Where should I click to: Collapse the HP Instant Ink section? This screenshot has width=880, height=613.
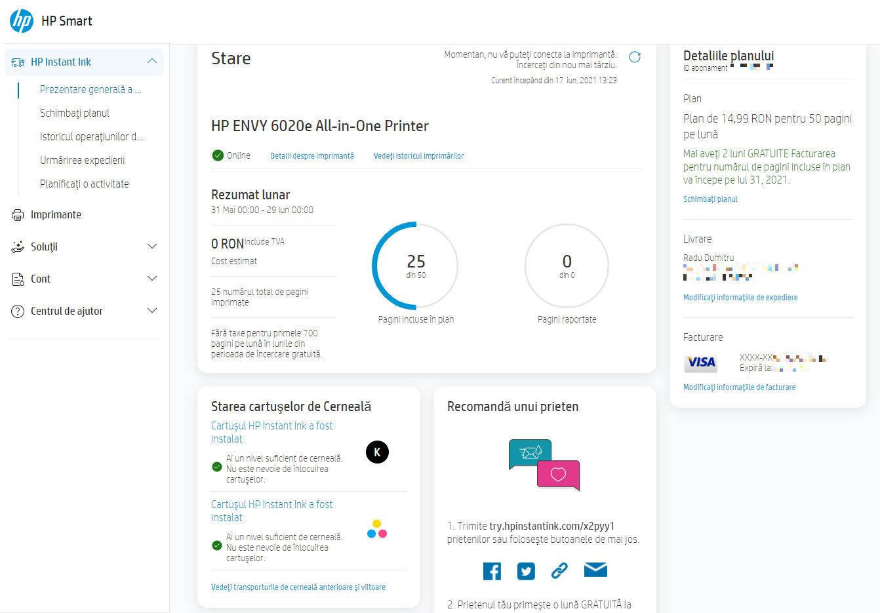(152, 62)
